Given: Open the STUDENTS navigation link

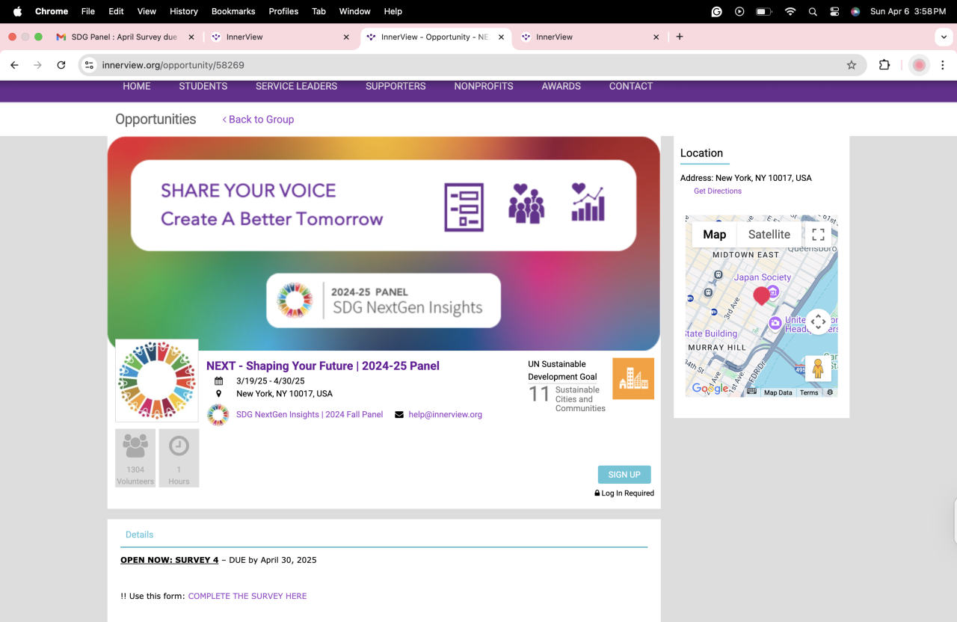Looking at the screenshot, I should click(x=203, y=86).
